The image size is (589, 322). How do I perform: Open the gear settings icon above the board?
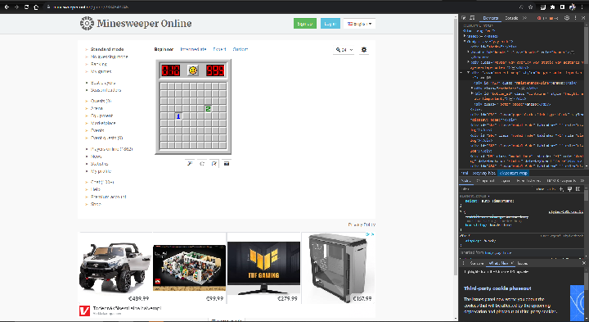363,50
